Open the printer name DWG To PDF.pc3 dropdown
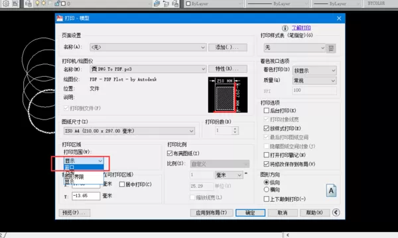 [148, 69]
